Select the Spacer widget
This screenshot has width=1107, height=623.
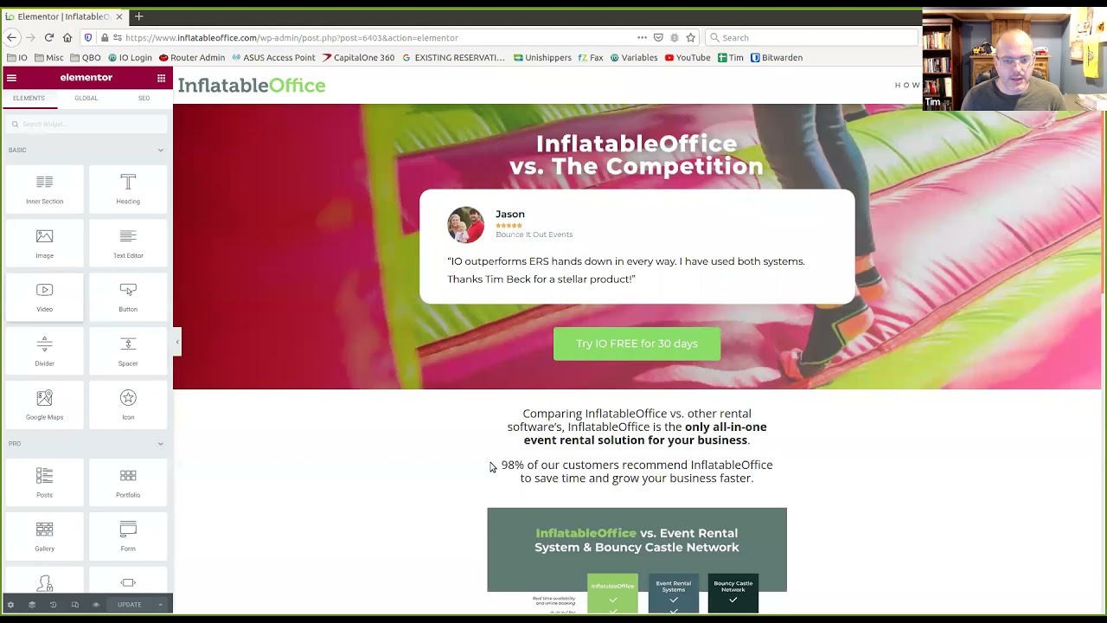pyautogui.click(x=128, y=351)
